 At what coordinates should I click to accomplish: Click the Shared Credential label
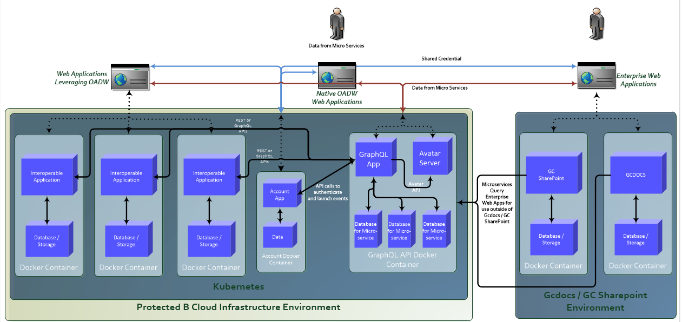tap(441, 58)
